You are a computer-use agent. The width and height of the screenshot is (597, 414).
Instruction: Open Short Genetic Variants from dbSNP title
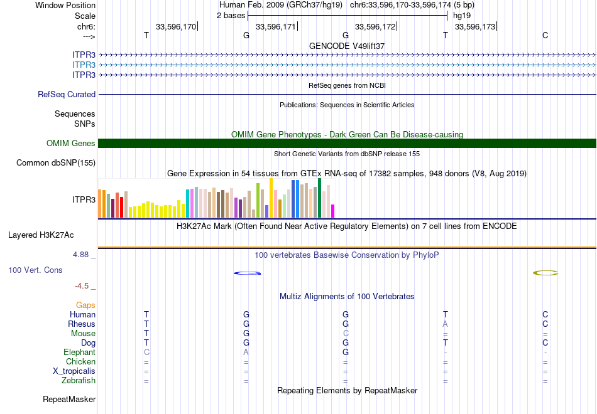click(x=347, y=154)
